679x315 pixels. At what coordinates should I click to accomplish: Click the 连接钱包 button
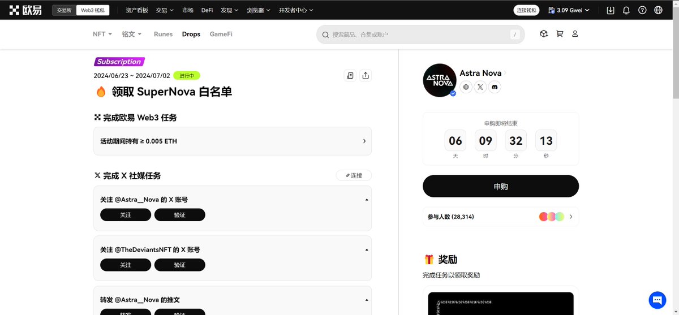point(527,10)
